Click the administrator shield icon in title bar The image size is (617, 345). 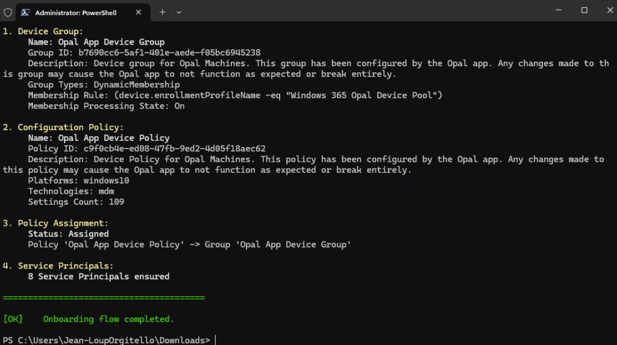tap(8, 12)
